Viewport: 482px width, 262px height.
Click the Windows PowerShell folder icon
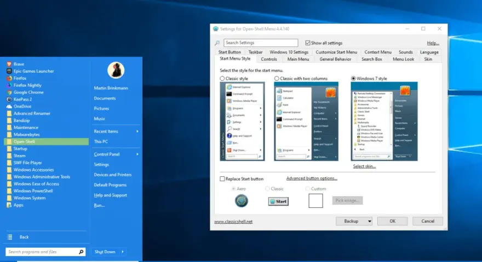9,191
